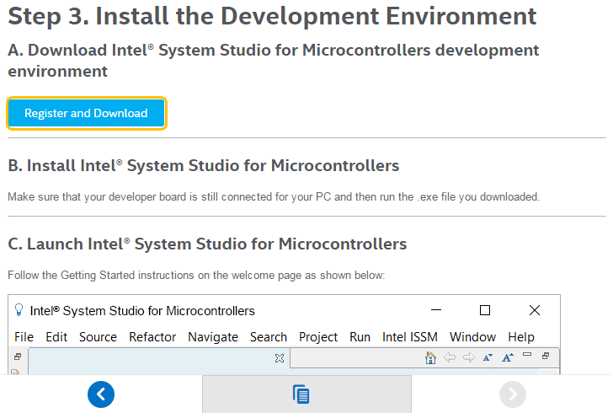Click the greyed-out next arrow button

(x=513, y=394)
